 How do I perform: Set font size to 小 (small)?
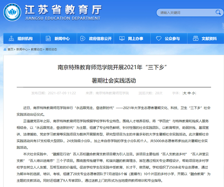tap(193, 93)
